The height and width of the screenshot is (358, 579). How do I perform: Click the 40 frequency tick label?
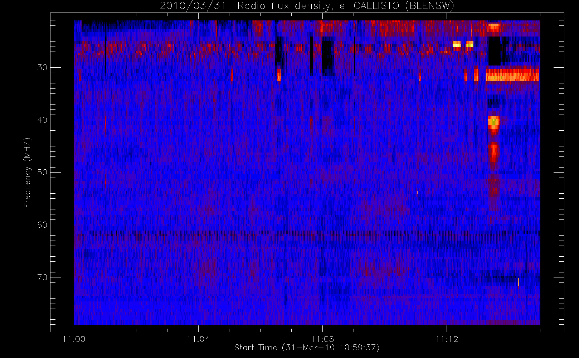(42, 120)
